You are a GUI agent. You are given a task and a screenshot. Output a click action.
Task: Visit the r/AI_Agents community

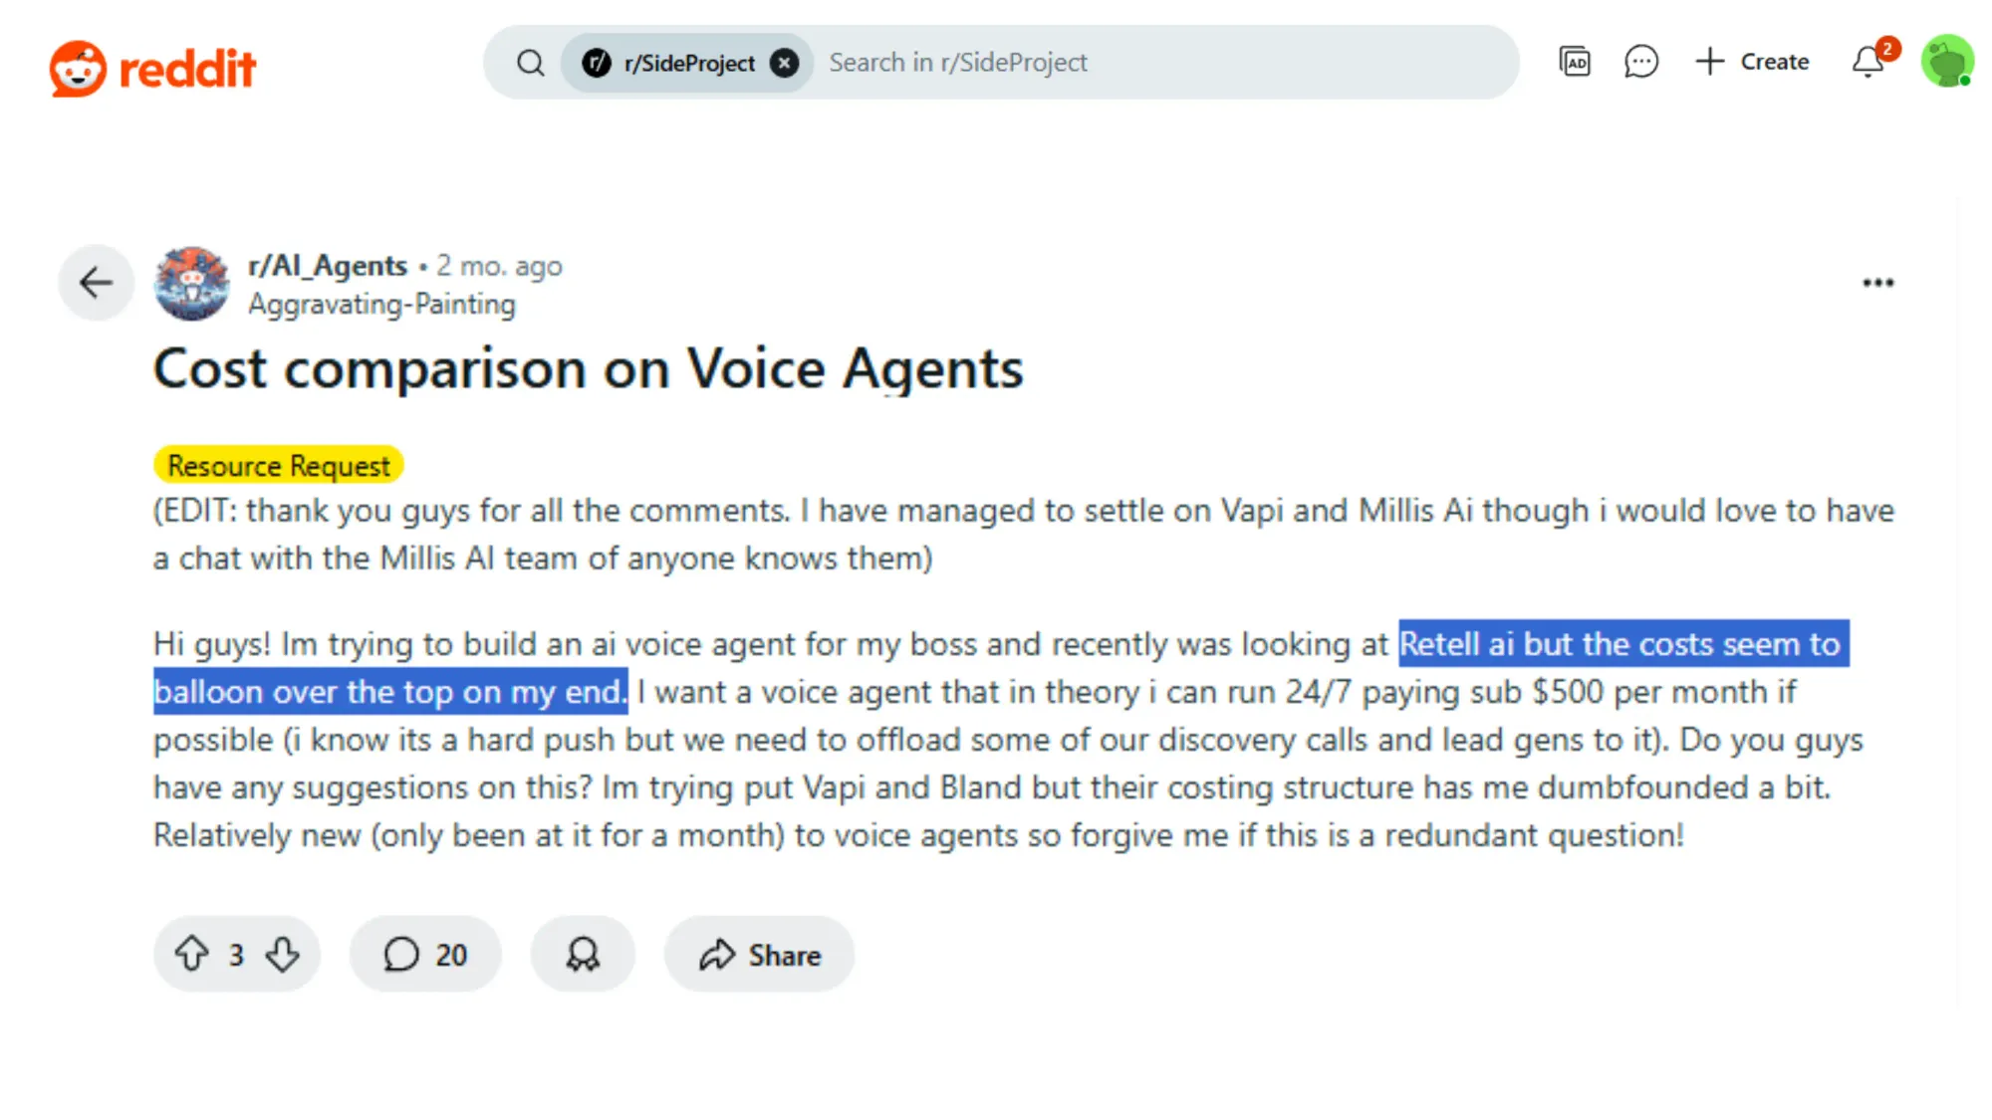coord(330,265)
